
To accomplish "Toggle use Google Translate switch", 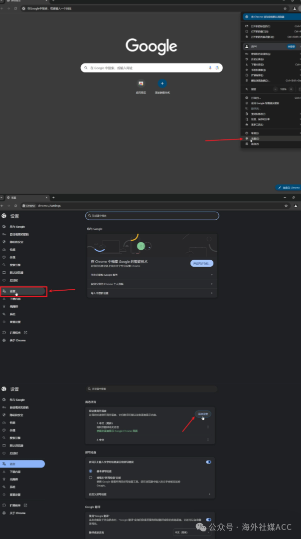I will (x=208, y=520).
